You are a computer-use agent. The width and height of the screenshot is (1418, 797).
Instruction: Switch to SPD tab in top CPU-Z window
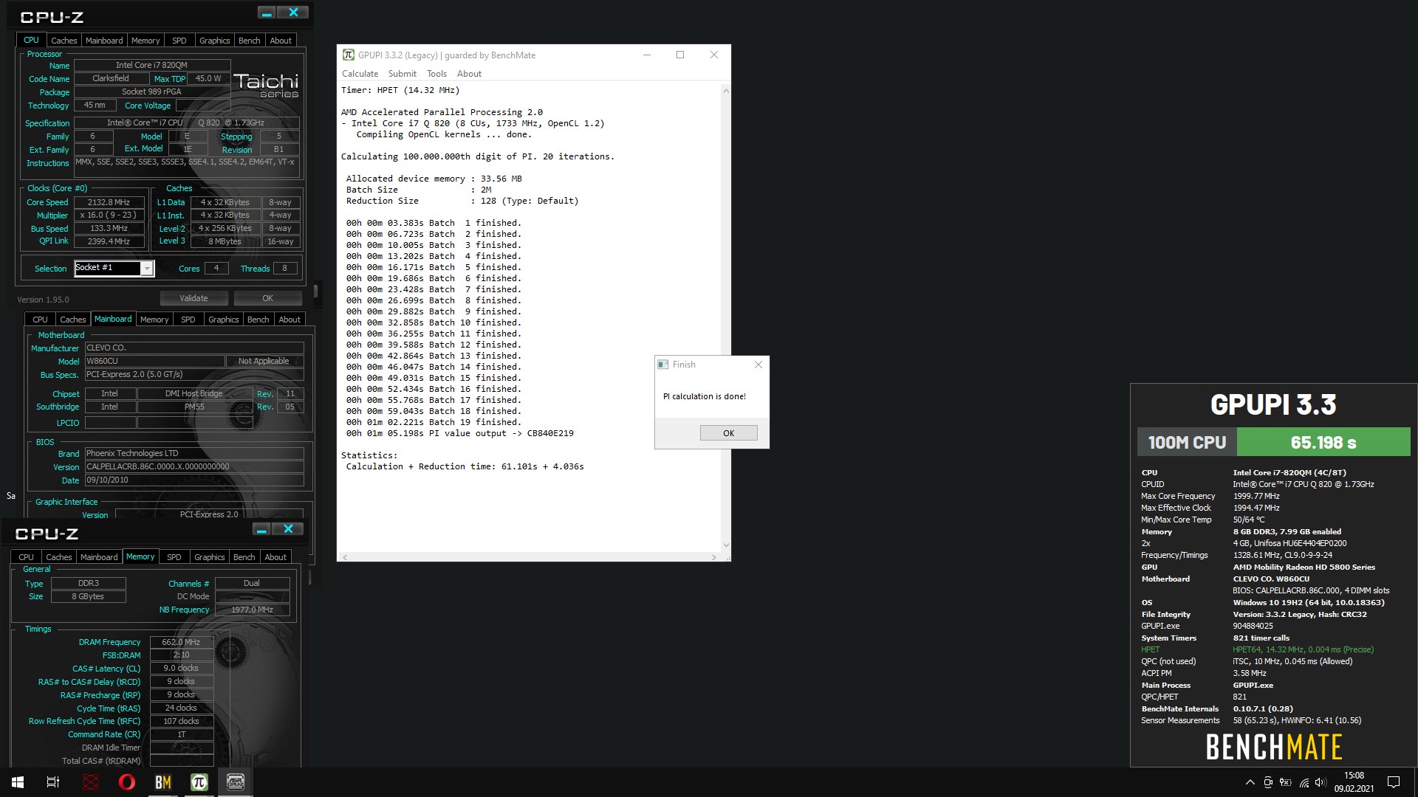coord(179,41)
